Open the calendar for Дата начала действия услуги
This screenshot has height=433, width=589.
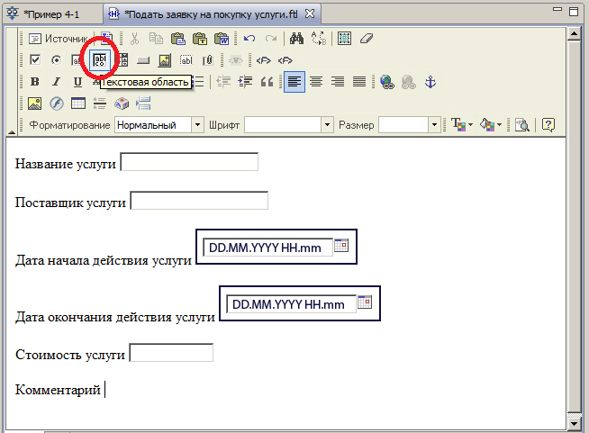click(341, 245)
